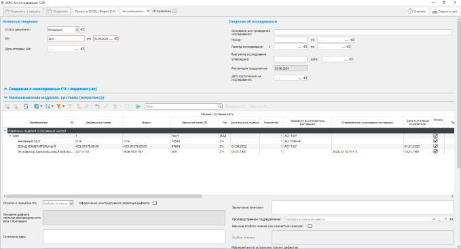This screenshot has width=461, height=249.
Task: Clear the document status field with its clear icon
Action: pyautogui.click(x=82, y=29)
